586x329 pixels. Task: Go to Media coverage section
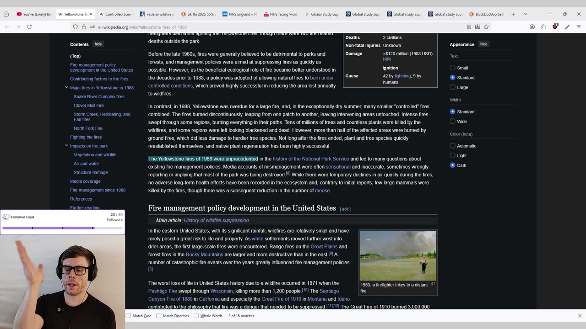pyautogui.click(x=85, y=181)
